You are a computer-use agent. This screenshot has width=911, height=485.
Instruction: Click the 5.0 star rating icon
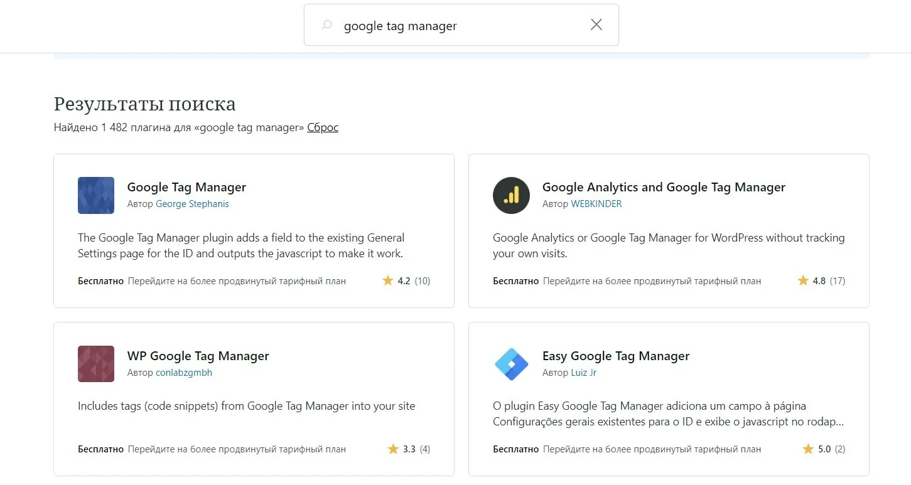(808, 449)
